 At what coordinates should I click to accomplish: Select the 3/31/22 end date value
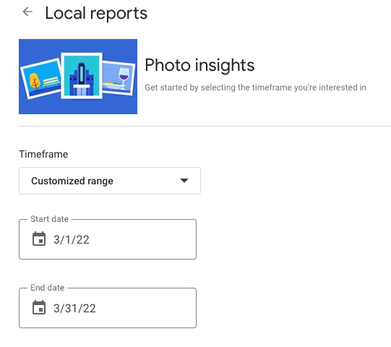click(74, 309)
